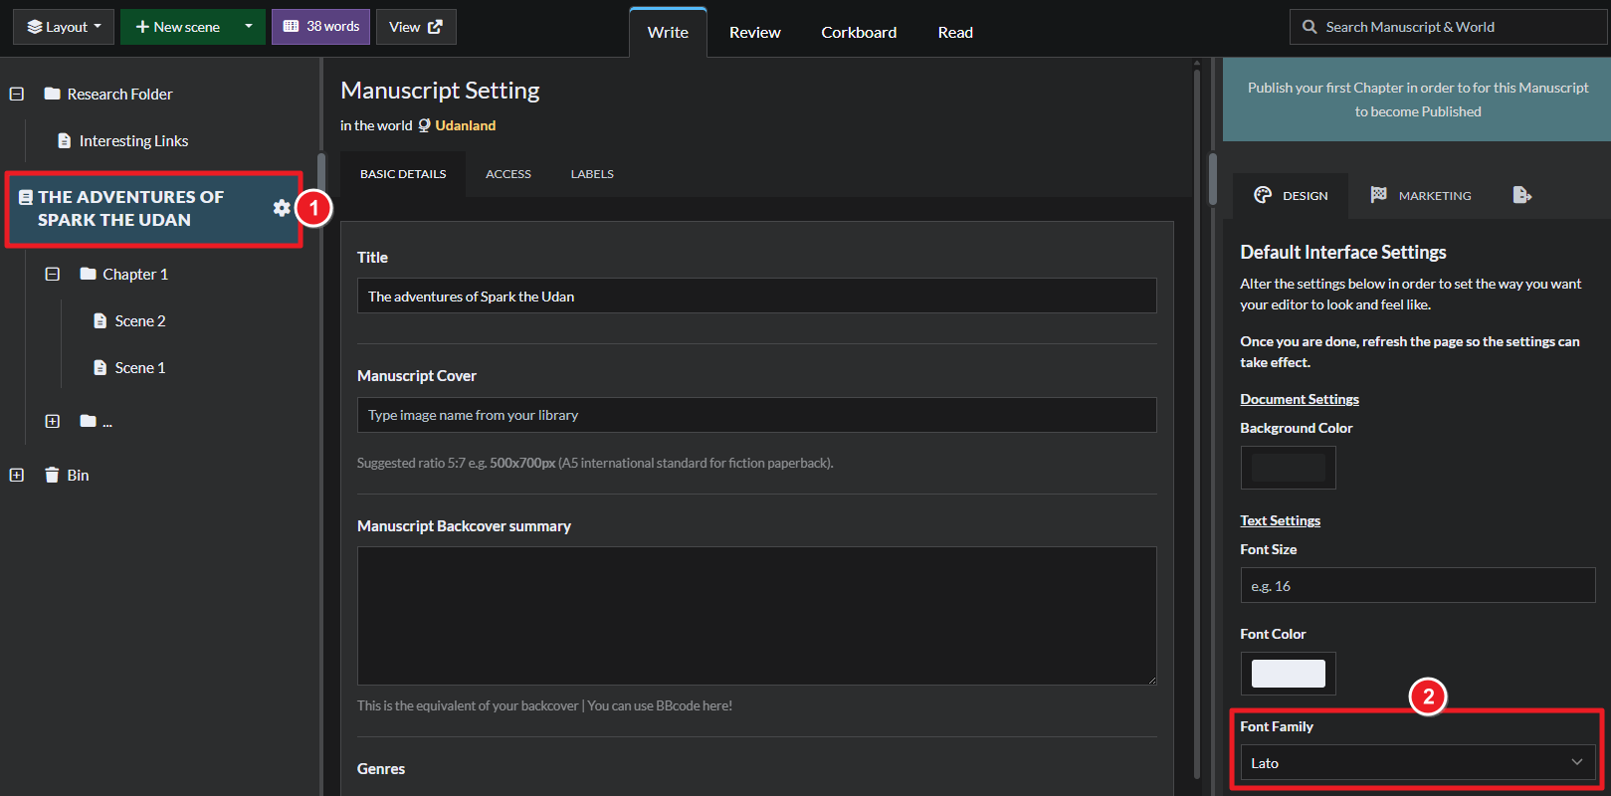Open the New scene dropdown arrow

[249, 27]
